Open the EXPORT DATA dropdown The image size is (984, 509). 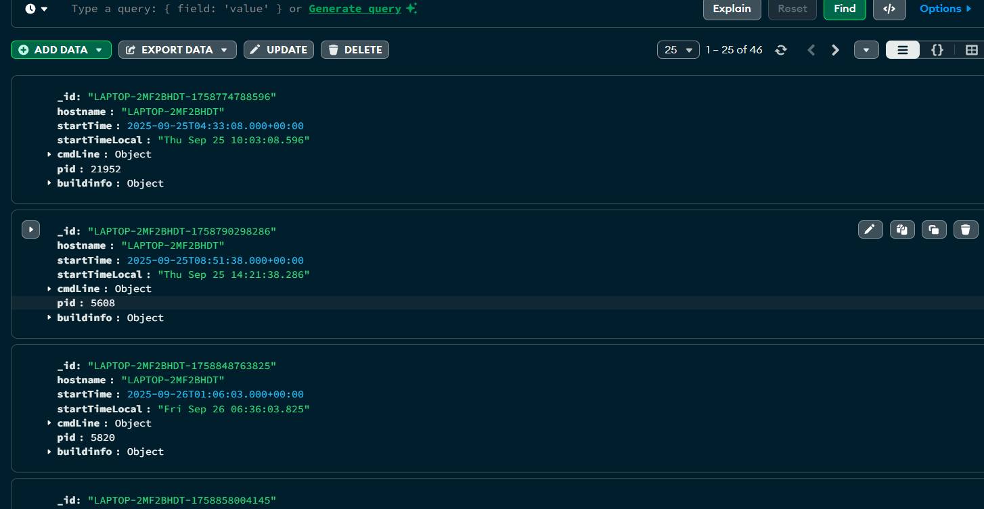pos(177,49)
